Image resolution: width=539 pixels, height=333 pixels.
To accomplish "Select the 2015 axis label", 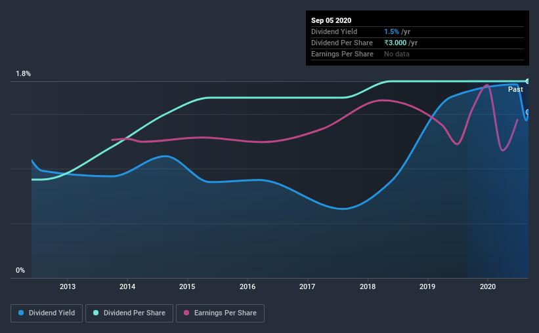I will point(187,286).
